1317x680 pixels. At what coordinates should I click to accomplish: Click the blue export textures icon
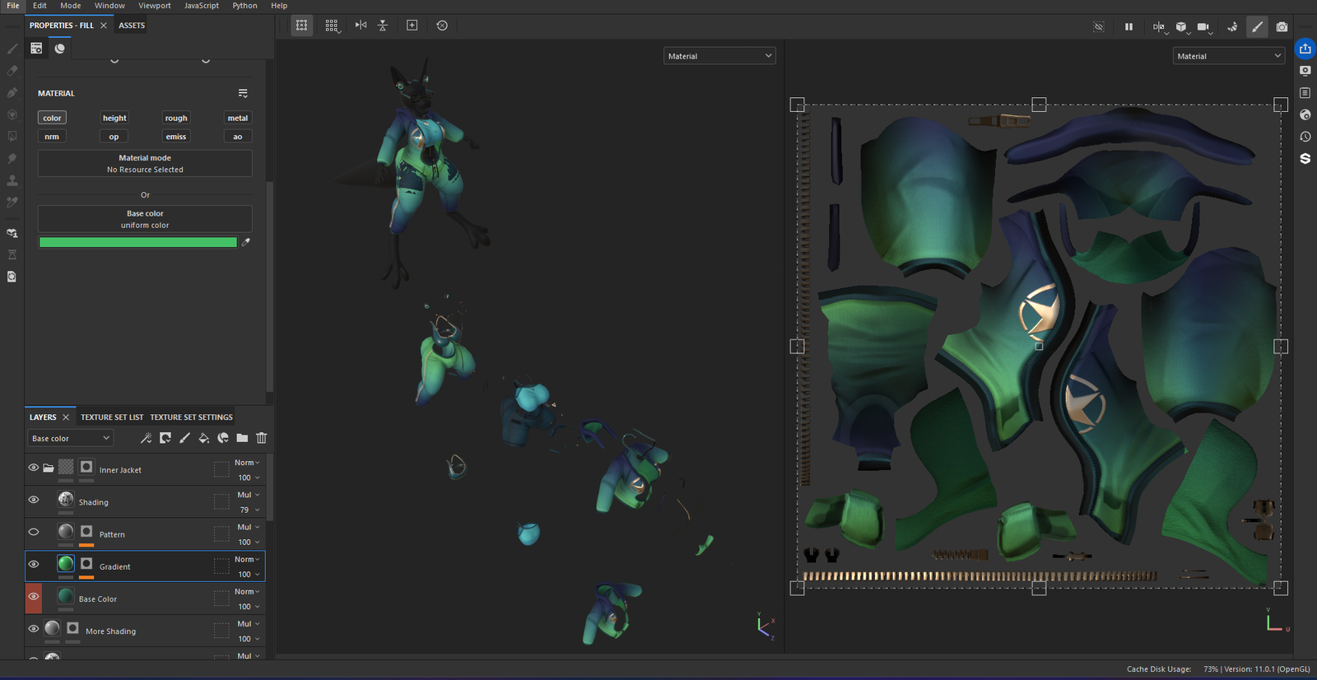click(x=1305, y=49)
